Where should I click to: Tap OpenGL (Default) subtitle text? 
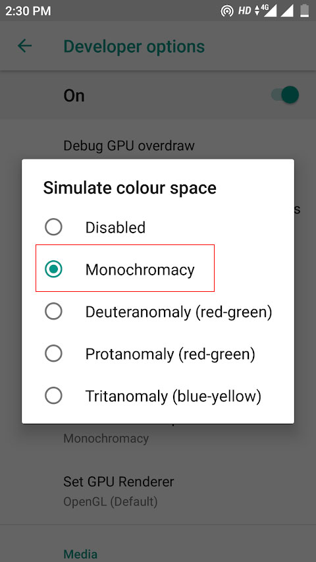click(x=111, y=501)
